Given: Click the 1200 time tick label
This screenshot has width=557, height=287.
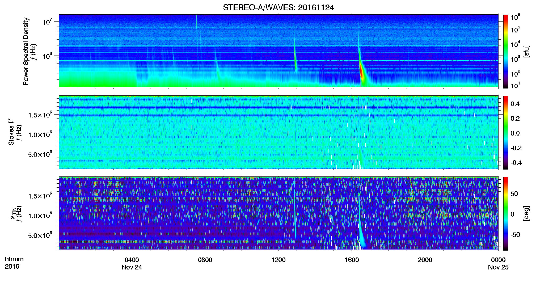Looking at the screenshot, I should coord(278,260).
